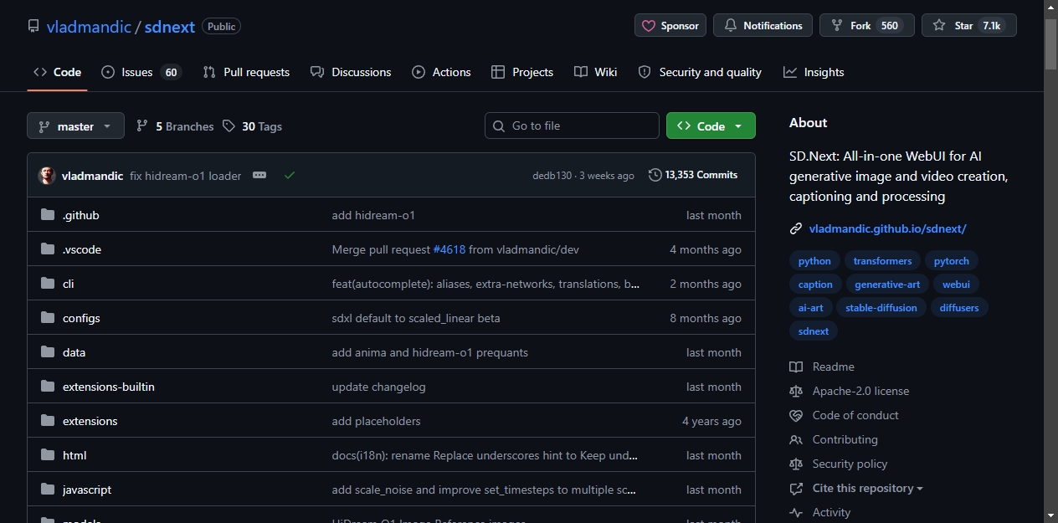Click the folder icon beside cli
The height and width of the screenshot is (523, 1058).
(x=48, y=284)
